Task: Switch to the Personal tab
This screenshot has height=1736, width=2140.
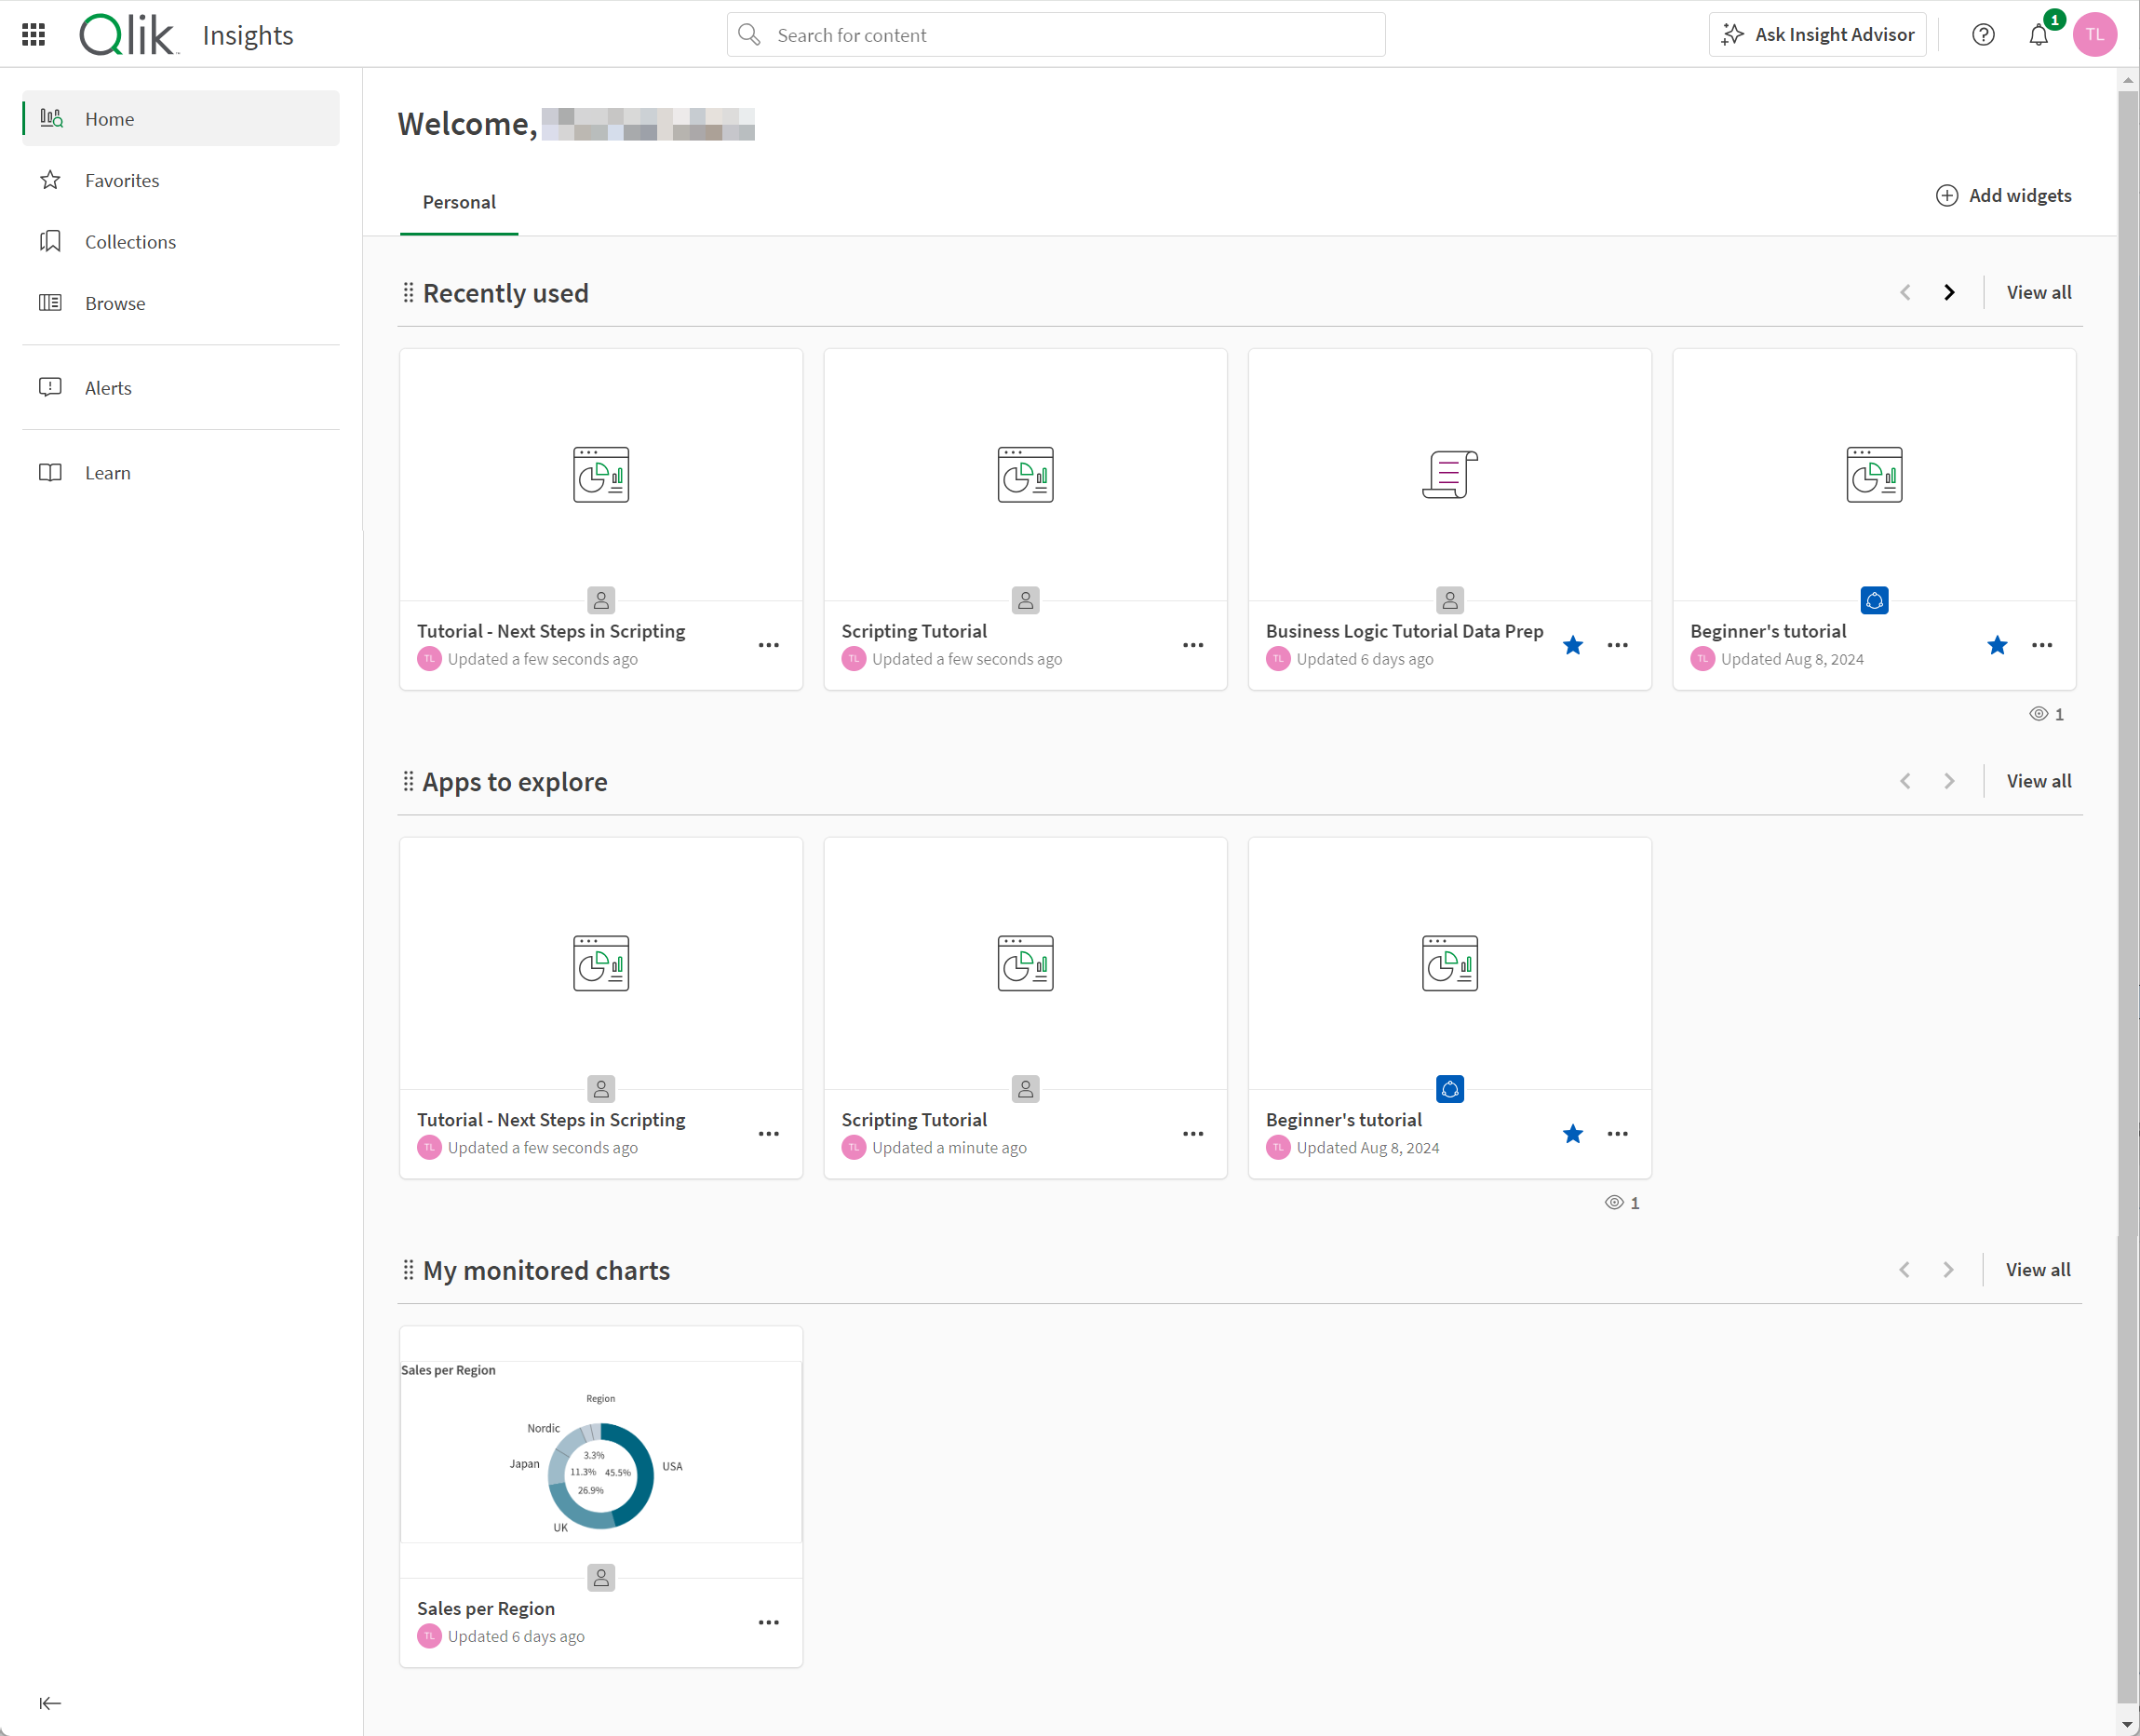Action: (458, 202)
